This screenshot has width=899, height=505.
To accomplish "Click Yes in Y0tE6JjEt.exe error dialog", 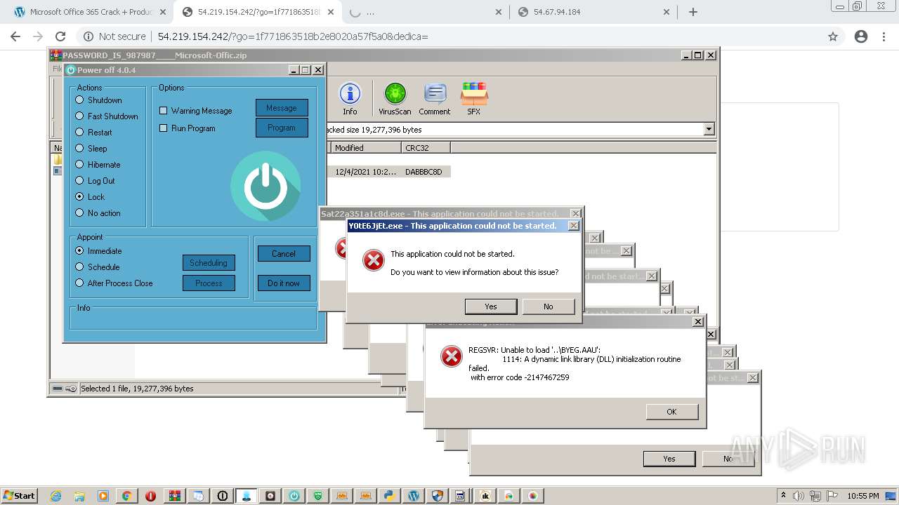I will (x=491, y=307).
